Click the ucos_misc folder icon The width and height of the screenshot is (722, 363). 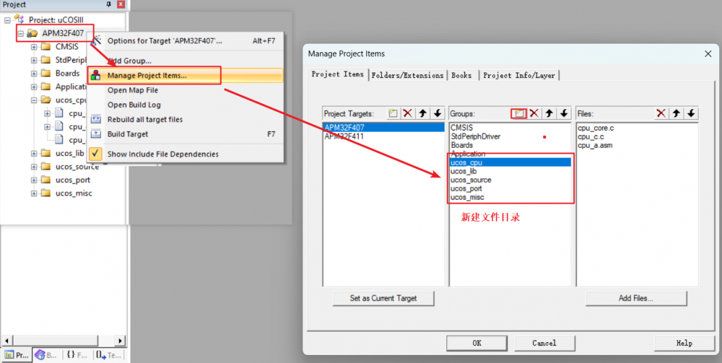pos(46,193)
